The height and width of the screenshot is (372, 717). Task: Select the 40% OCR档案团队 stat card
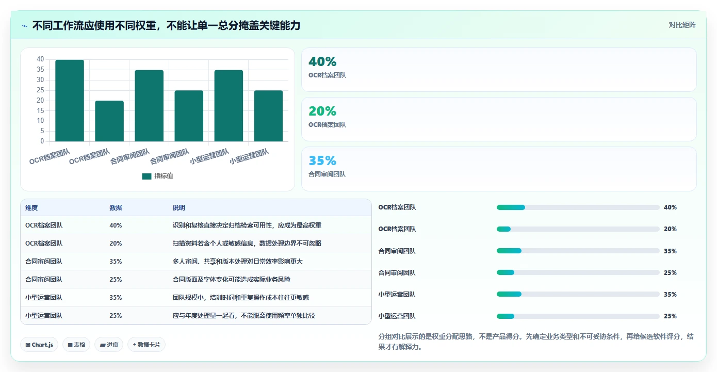[499, 70]
